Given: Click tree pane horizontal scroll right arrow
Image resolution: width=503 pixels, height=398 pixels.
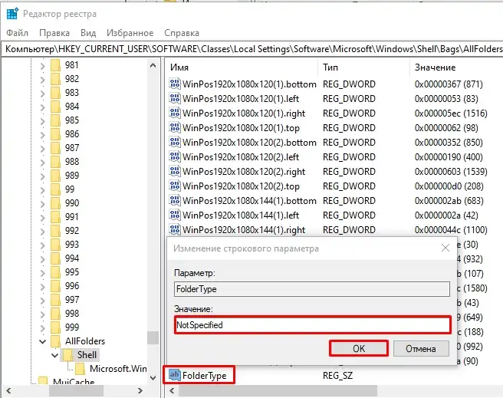Looking at the screenshot, I should coord(140,390).
